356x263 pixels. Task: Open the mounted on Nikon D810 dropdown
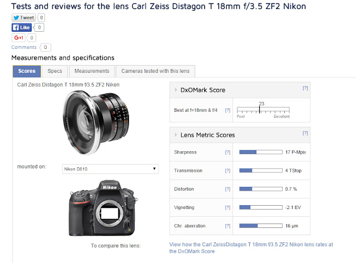coord(110,169)
